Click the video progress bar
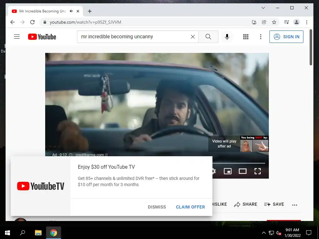This screenshot has height=239, width=319. tap(239, 163)
